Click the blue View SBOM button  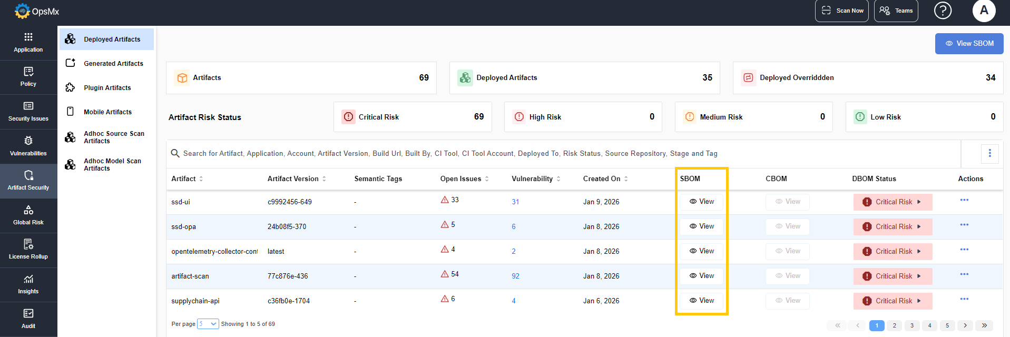[969, 44]
